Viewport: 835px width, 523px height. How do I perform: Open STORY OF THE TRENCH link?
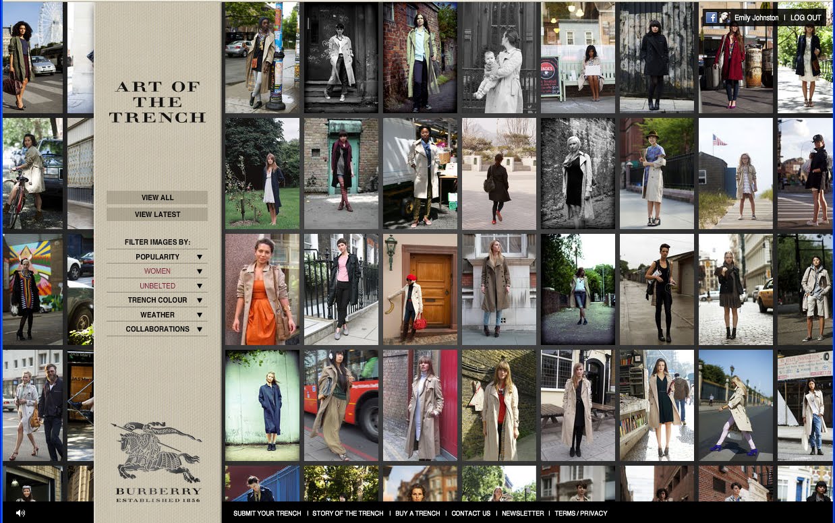click(x=348, y=514)
